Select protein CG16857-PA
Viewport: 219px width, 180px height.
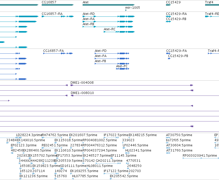pyautogui.click(x=58, y=53)
